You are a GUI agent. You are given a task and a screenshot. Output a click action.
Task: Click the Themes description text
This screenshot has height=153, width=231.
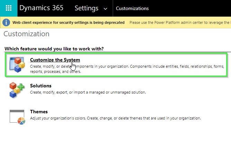115,118
